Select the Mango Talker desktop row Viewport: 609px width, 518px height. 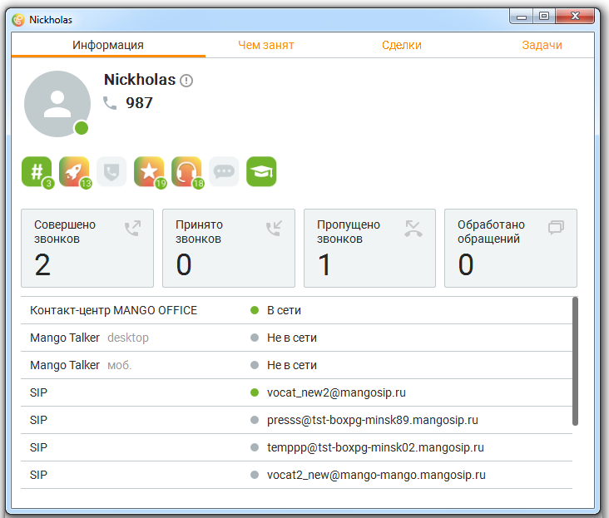[x=297, y=338]
